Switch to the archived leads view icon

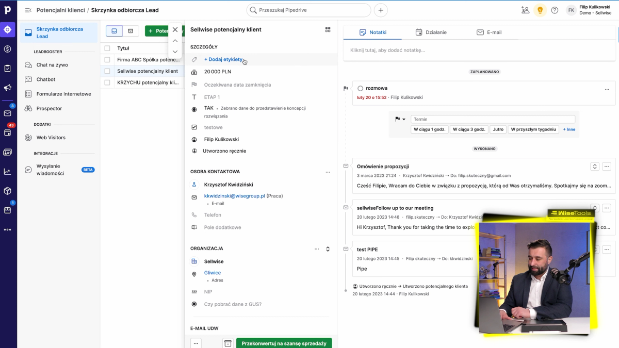tap(131, 31)
